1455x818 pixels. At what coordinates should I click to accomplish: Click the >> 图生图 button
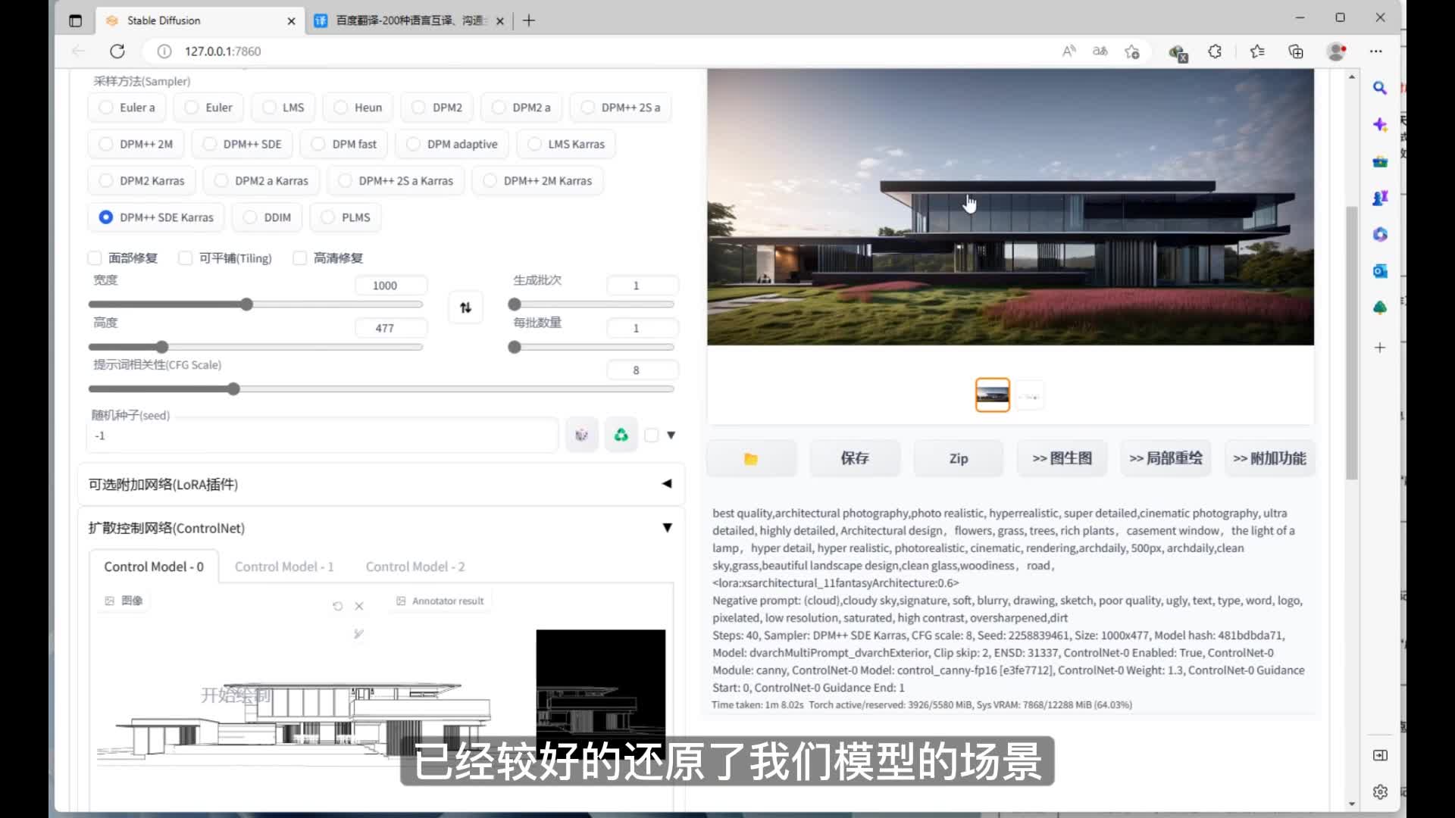tap(1062, 458)
